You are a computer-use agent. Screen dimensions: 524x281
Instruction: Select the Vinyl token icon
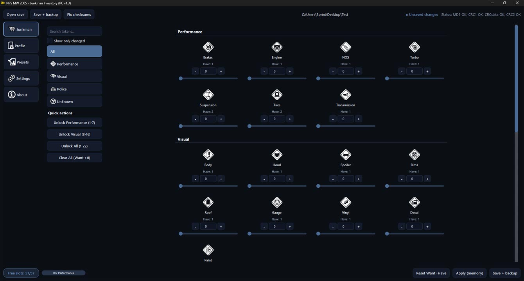(x=346, y=203)
